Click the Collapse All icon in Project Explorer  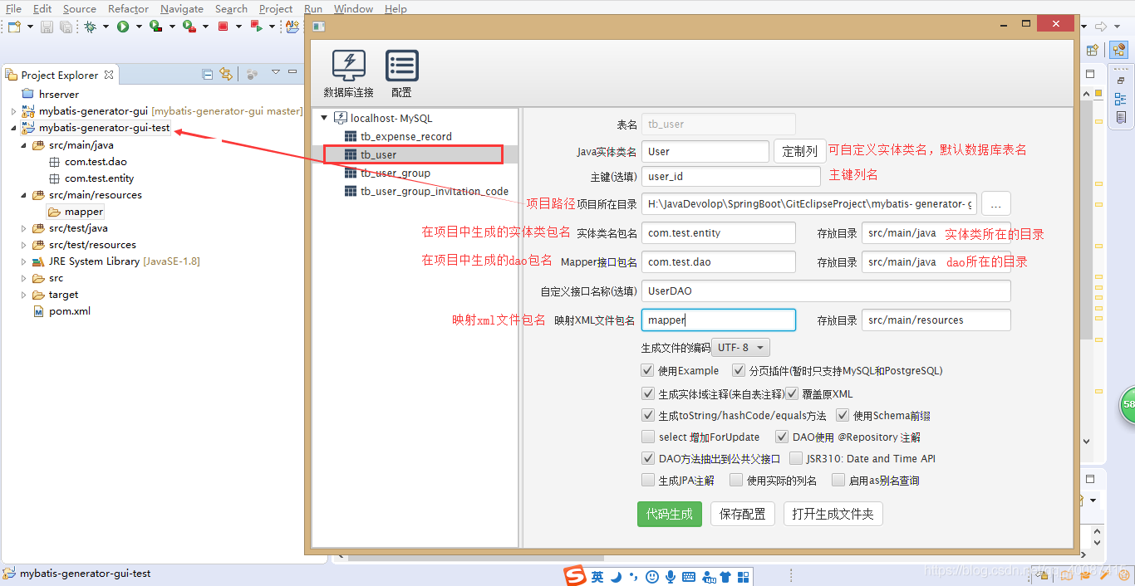pyautogui.click(x=207, y=74)
